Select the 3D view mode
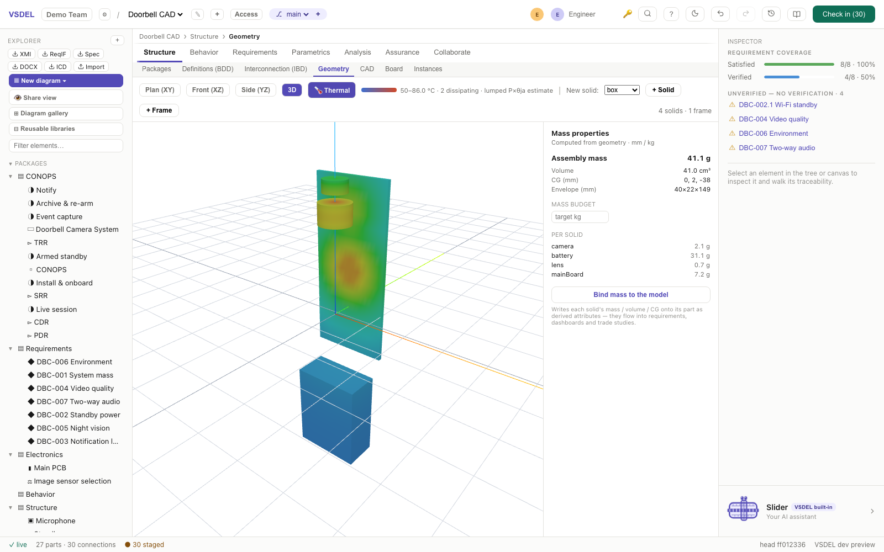 point(292,90)
